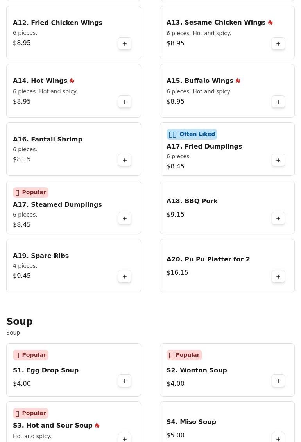Add S1 Egg Drop Soup to cart
The image size is (301, 442).
(x=125, y=381)
